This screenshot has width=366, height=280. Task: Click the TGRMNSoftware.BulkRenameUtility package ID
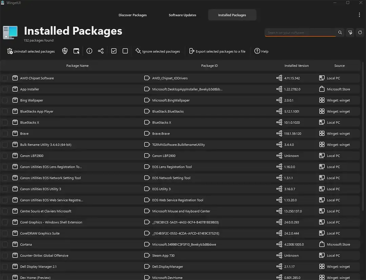click(178, 145)
